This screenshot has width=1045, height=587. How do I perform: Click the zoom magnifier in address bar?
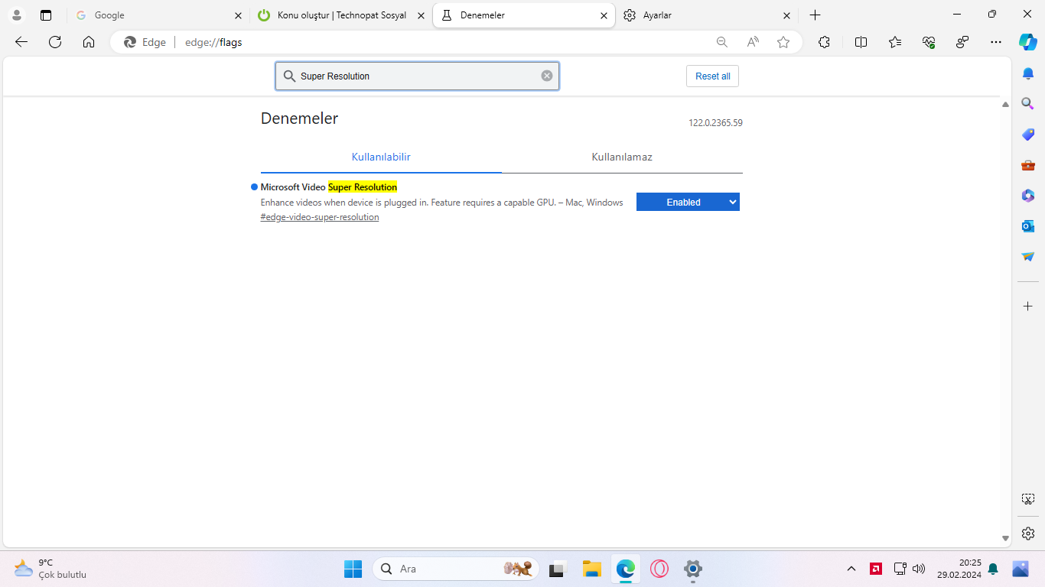721,42
